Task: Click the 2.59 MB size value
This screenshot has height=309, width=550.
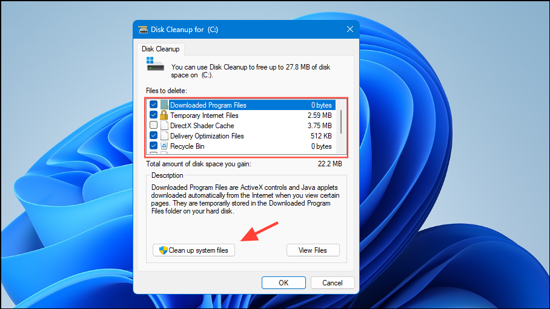Action: pyautogui.click(x=320, y=115)
